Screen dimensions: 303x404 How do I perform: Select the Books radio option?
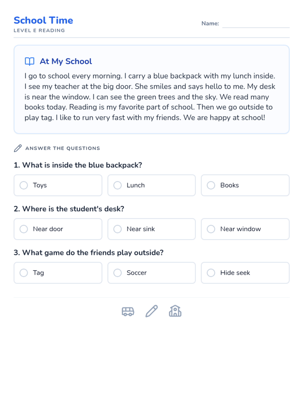click(x=211, y=185)
